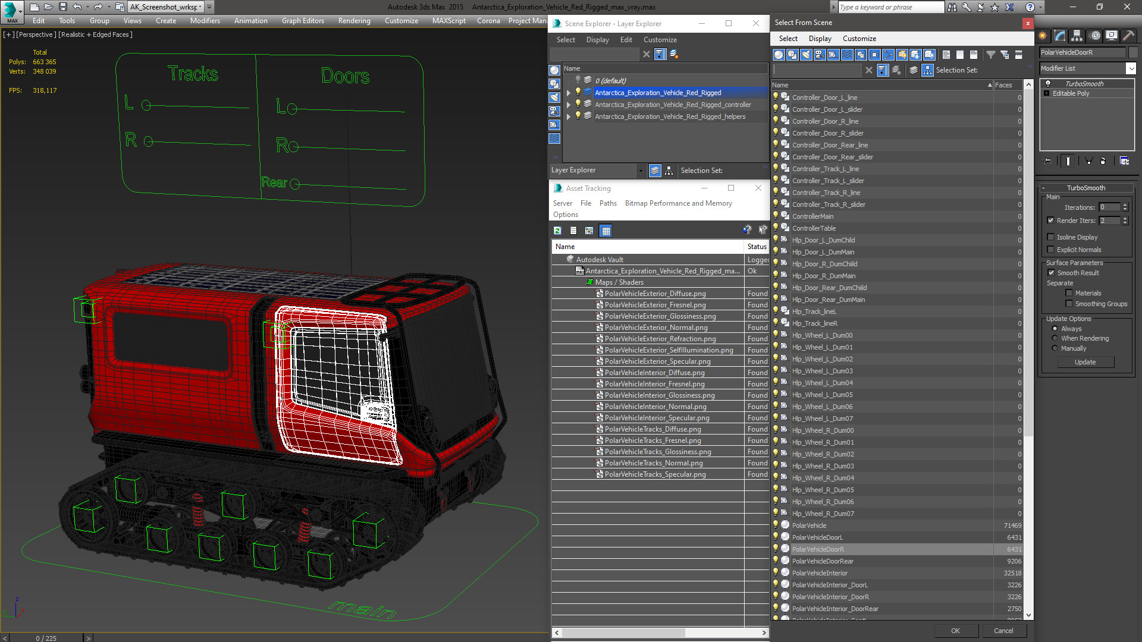This screenshot has width=1142, height=642.
Task: Open the Graph Editors menu
Action: [303, 21]
